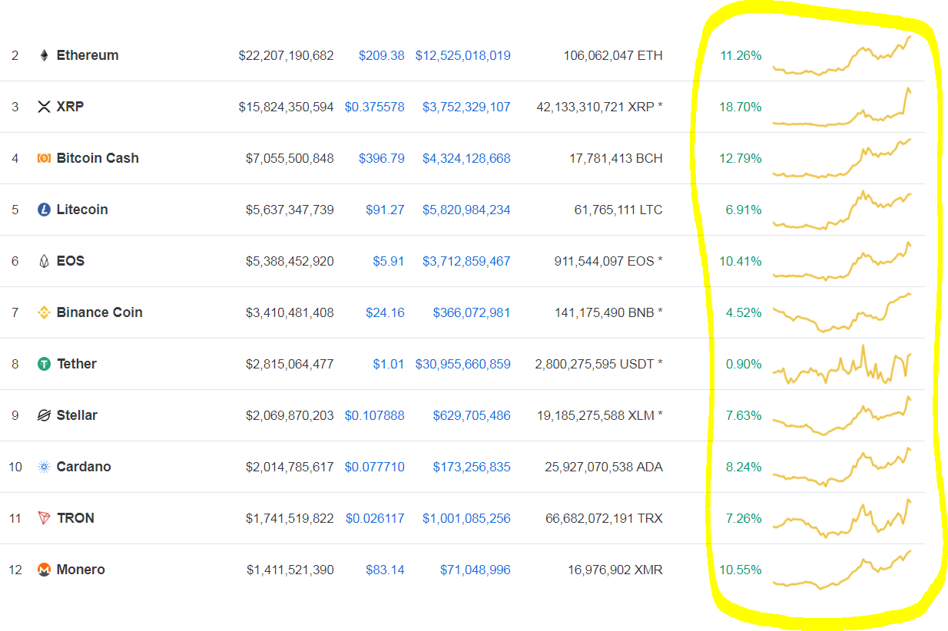Open the Bitcoin Cash name link
Screen dimensions: 948x631
tap(98, 158)
